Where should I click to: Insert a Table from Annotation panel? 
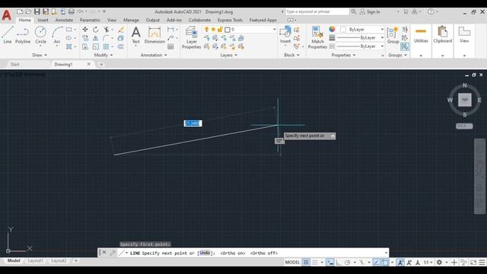coord(170,46)
